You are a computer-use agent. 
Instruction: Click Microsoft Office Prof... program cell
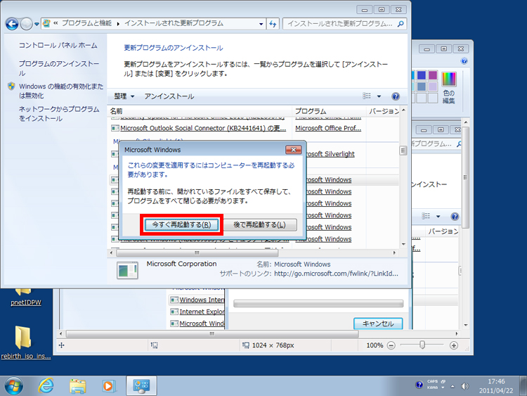pyautogui.click(x=328, y=128)
